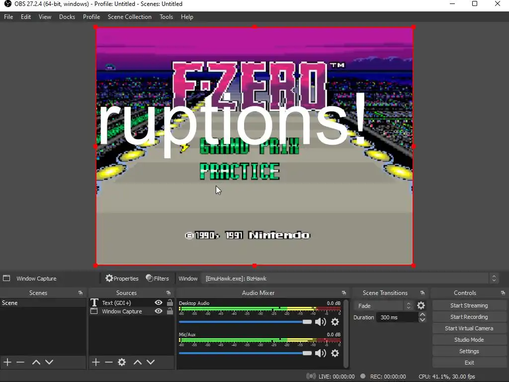Open source Properties with gear icon
The width and height of the screenshot is (509, 382).
tap(122, 279)
